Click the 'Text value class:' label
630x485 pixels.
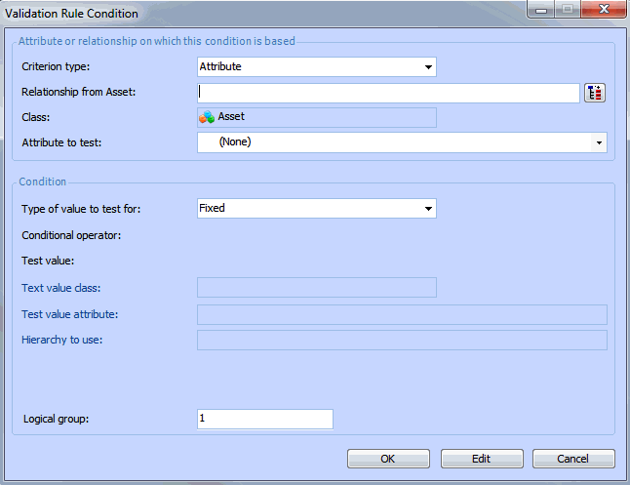[61, 288]
